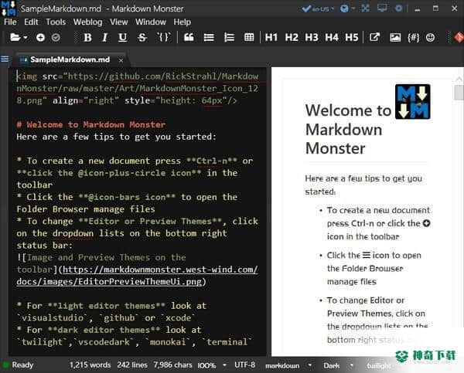Viewport: 464px width, 373px height.
Task: Open the file folder toolbar icon
Action: [15, 38]
